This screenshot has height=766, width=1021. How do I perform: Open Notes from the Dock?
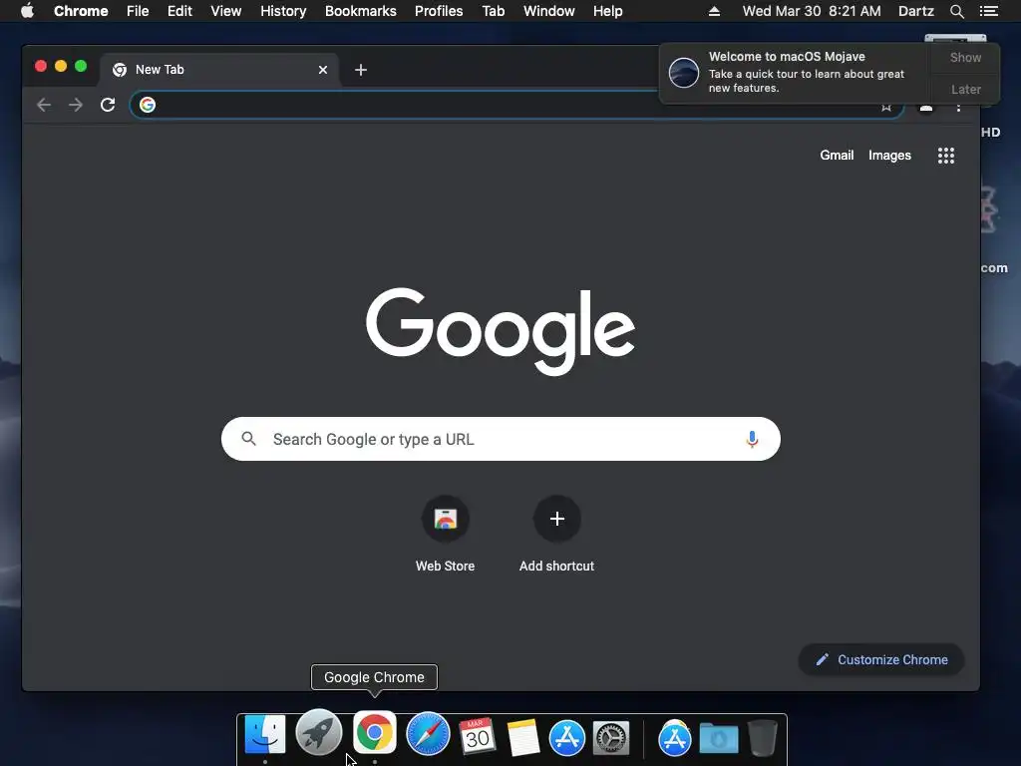point(522,737)
